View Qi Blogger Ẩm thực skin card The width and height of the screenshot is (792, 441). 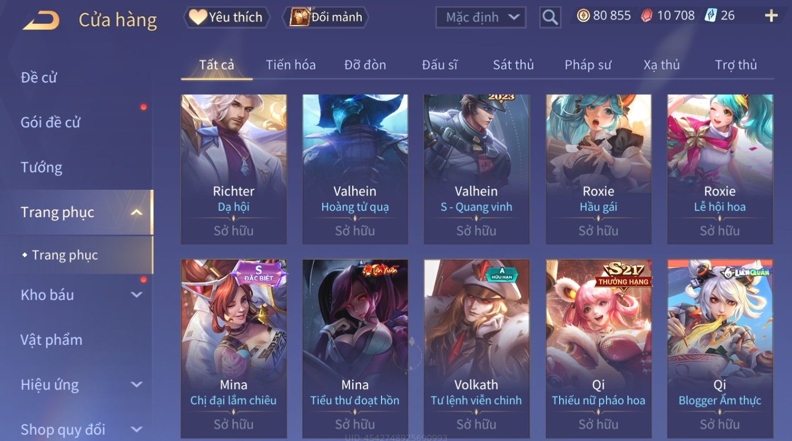pyautogui.click(x=720, y=349)
